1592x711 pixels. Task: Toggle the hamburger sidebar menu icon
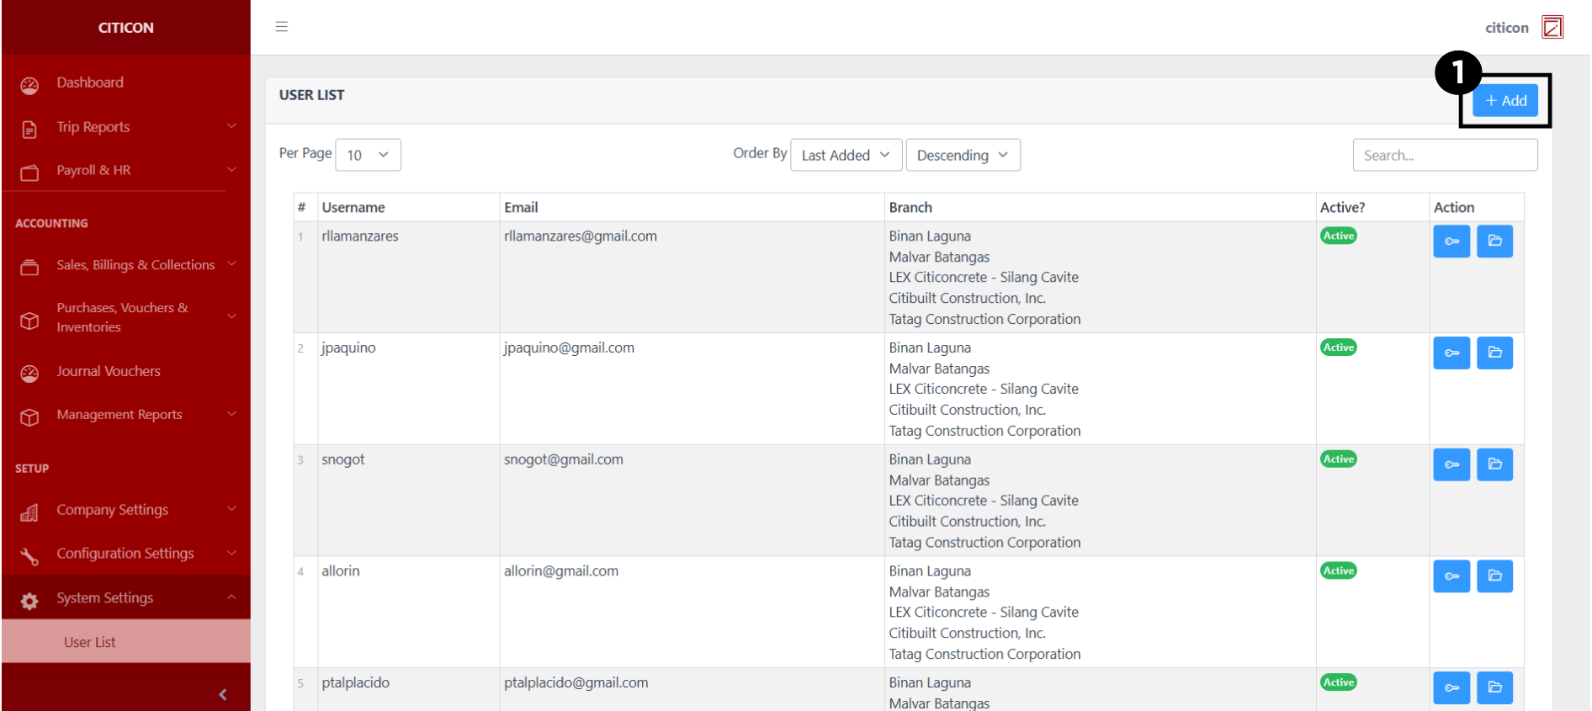(282, 27)
